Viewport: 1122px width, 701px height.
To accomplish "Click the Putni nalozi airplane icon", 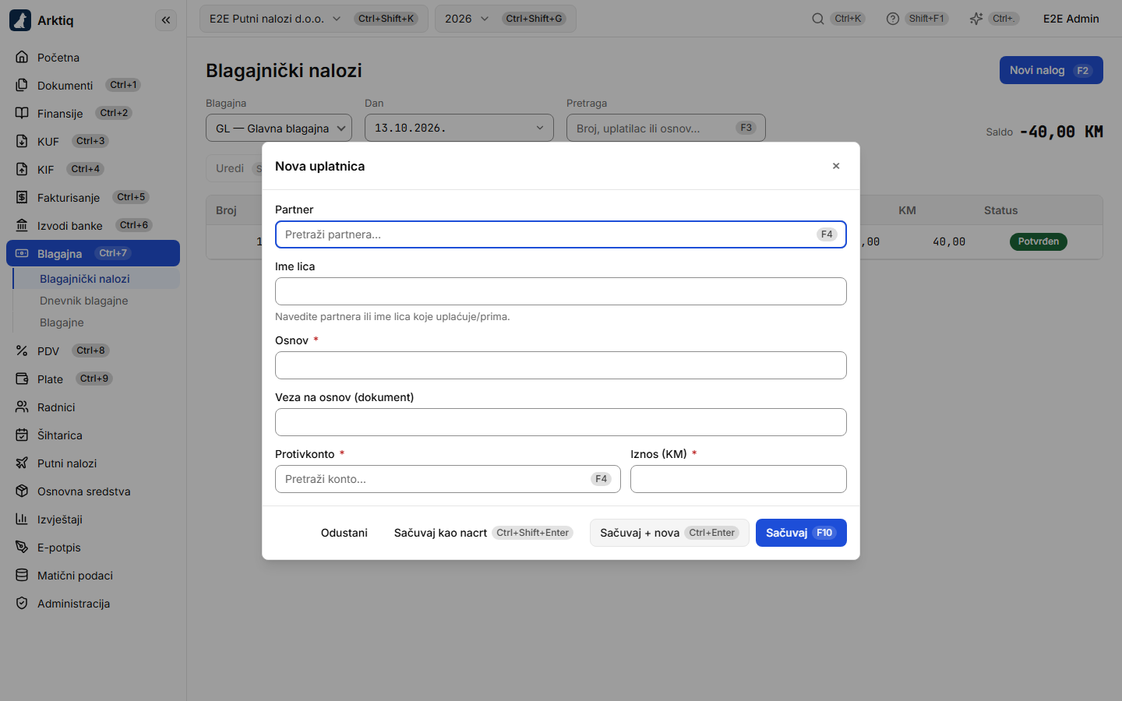I will pos(22,463).
